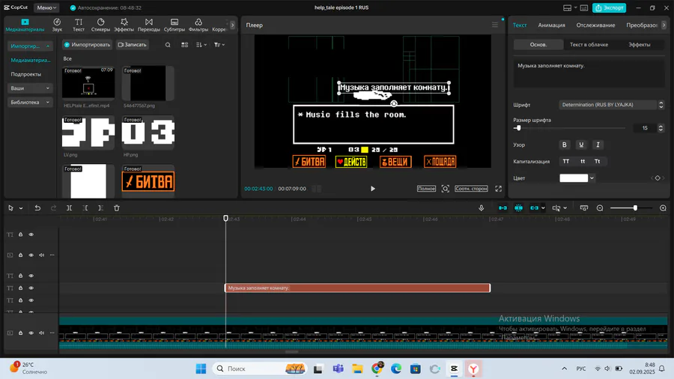The width and height of the screenshot is (674, 379).
Task: Open the Переходы (transitions) panel
Action: coord(149,25)
